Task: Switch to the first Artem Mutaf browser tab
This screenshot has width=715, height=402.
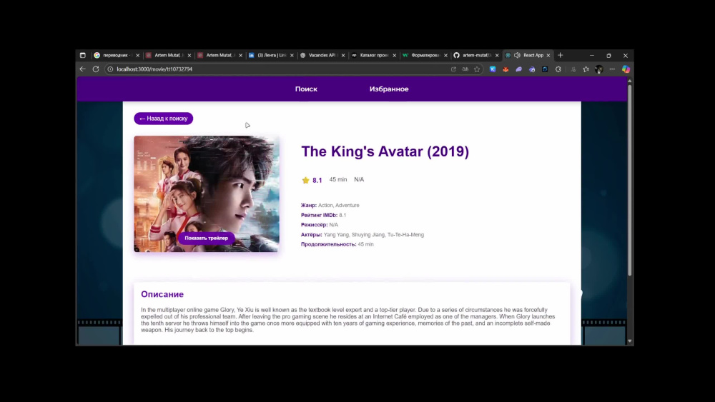Action: click(168, 55)
